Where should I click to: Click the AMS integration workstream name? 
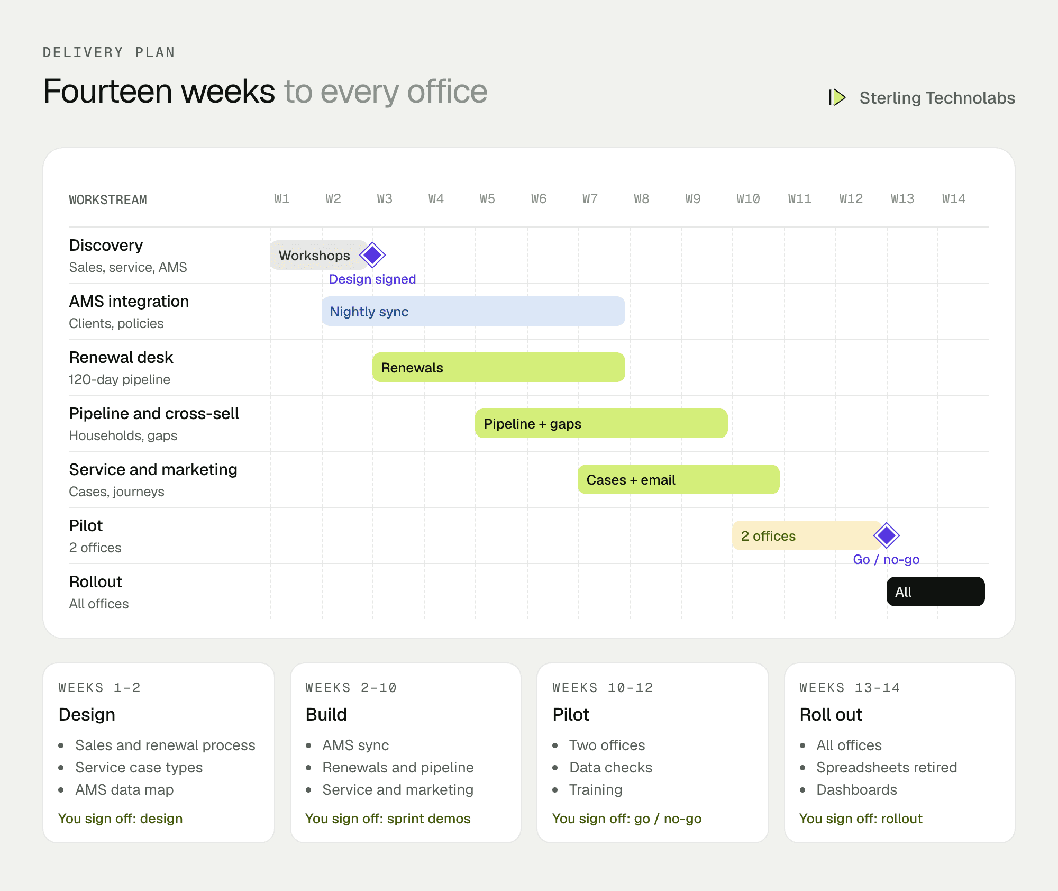click(x=129, y=302)
